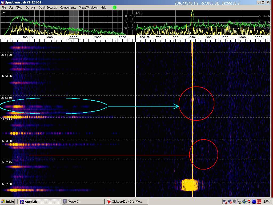Viewport: 273px width, 205px height.
Task: Click the small red circle marker in Ch1 graph
Action: click(37, 26)
